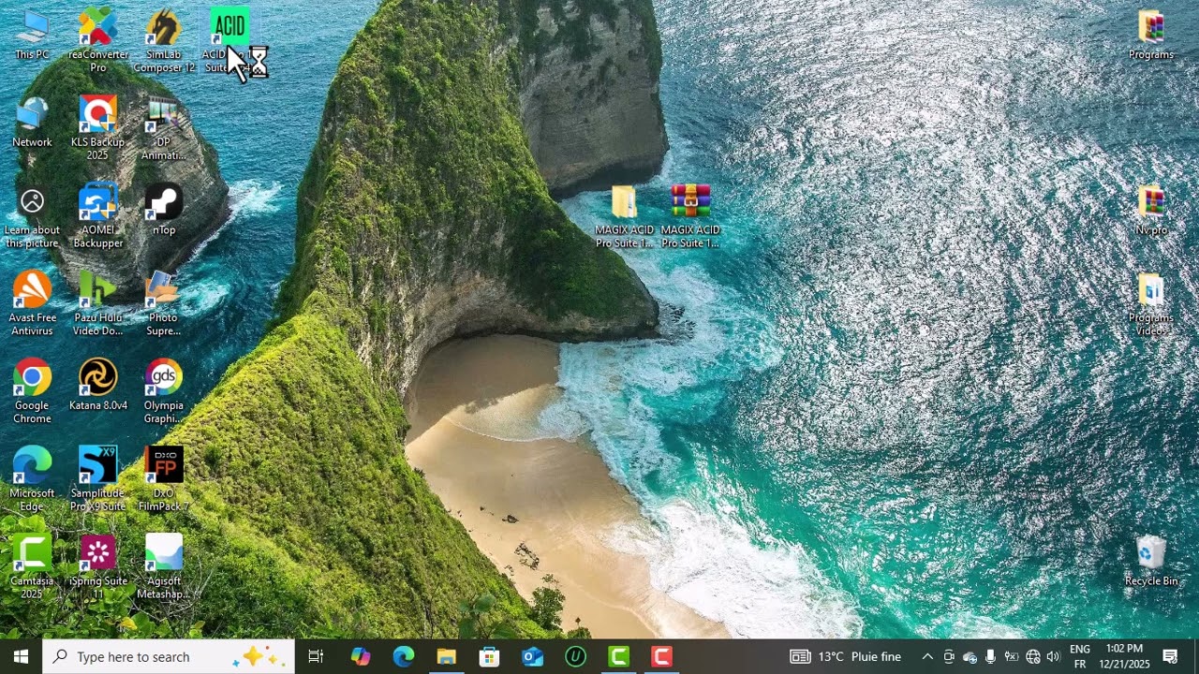Open the notification action center
The image size is (1199, 674).
[x=1170, y=656]
